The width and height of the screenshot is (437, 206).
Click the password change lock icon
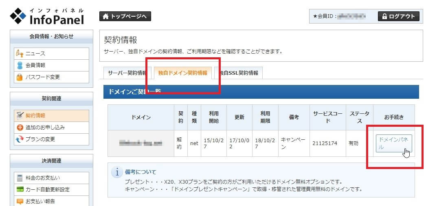click(19, 77)
